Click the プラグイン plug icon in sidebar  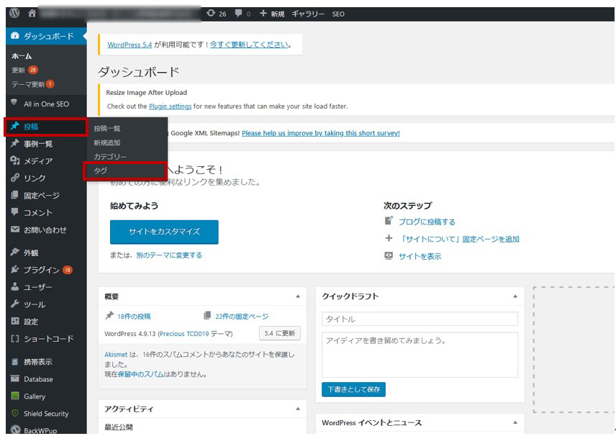point(15,270)
